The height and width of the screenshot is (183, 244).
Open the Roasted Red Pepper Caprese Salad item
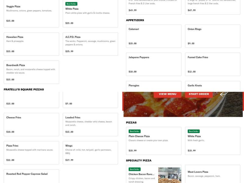click(30, 175)
